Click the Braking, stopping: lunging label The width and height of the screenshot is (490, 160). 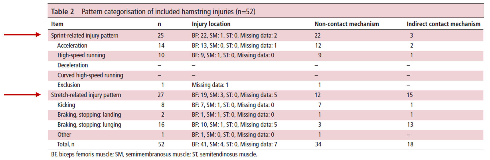(89, 125)
